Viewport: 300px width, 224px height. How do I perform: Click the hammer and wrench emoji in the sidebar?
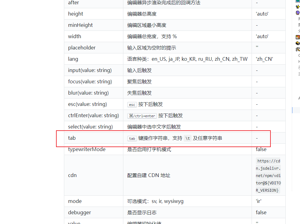[x=298, y=49]
